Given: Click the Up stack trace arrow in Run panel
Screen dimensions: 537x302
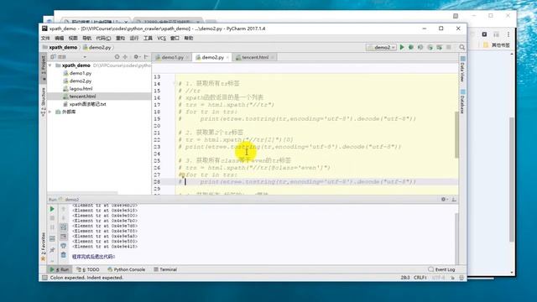Looking at the screenshot, I should tap(64, 209).
